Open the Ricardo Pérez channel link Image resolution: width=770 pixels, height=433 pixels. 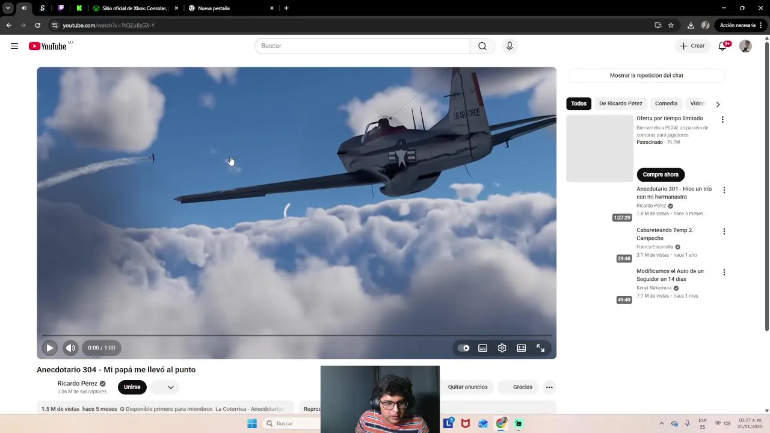point(77,384)
